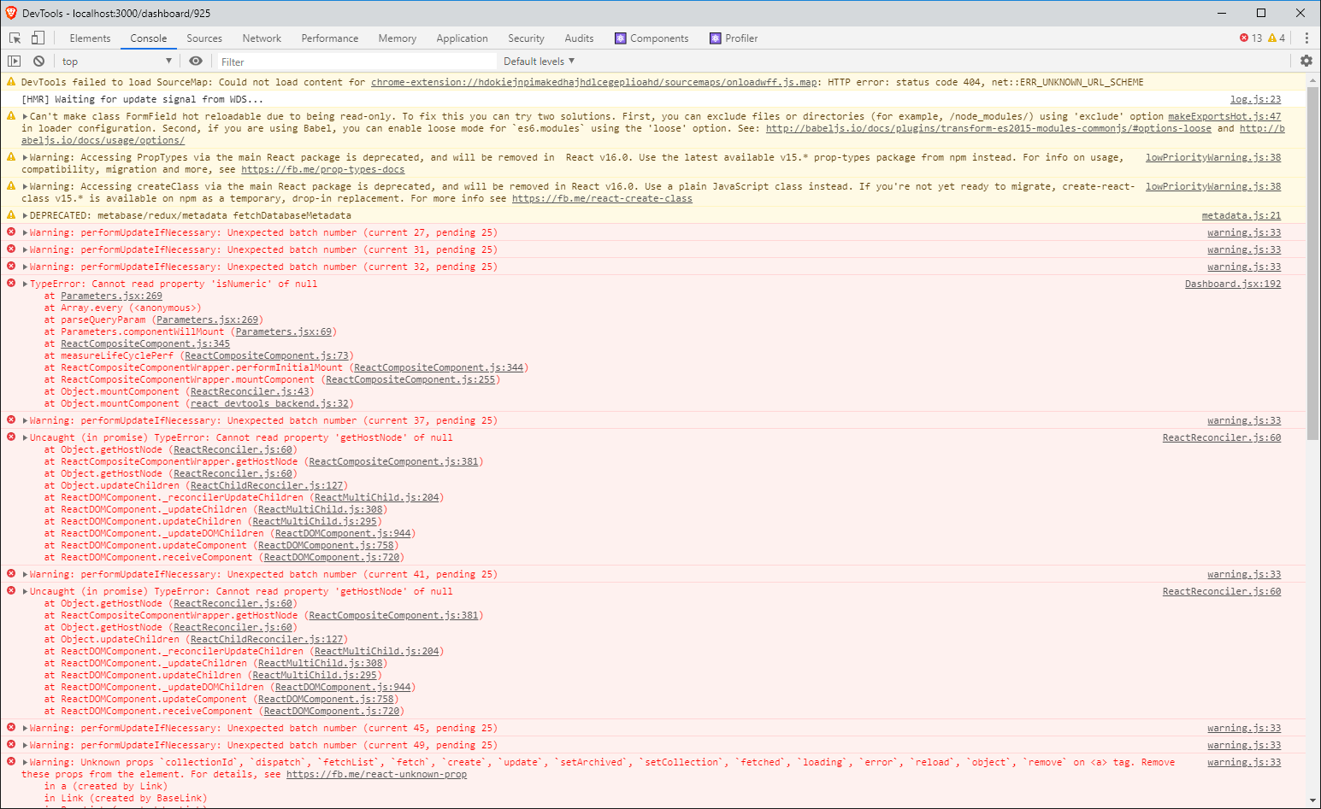Create a live expression using the eye icon
Image resolution: width=1321 pixels, height=809 pixels.
196,61
